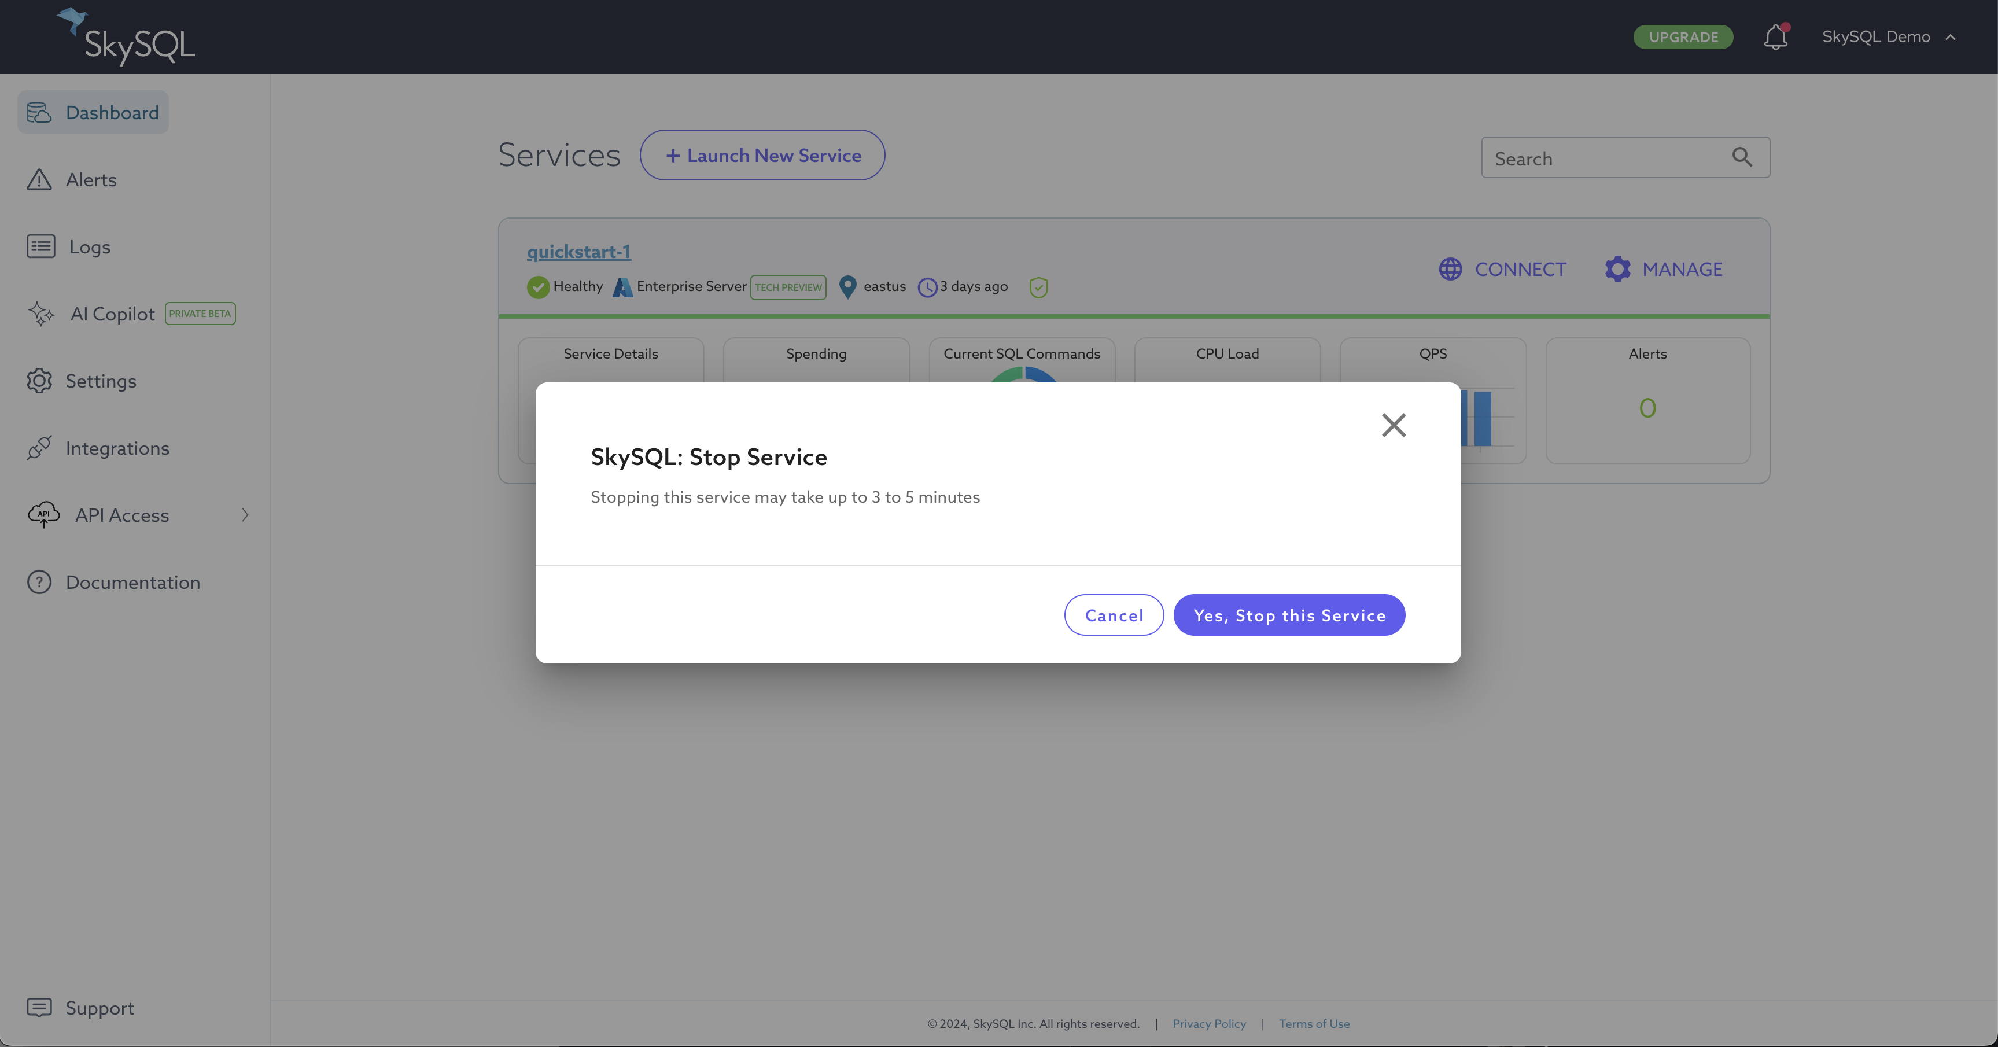Click the Privacy Policy footer link

tap(1208, 1024)
